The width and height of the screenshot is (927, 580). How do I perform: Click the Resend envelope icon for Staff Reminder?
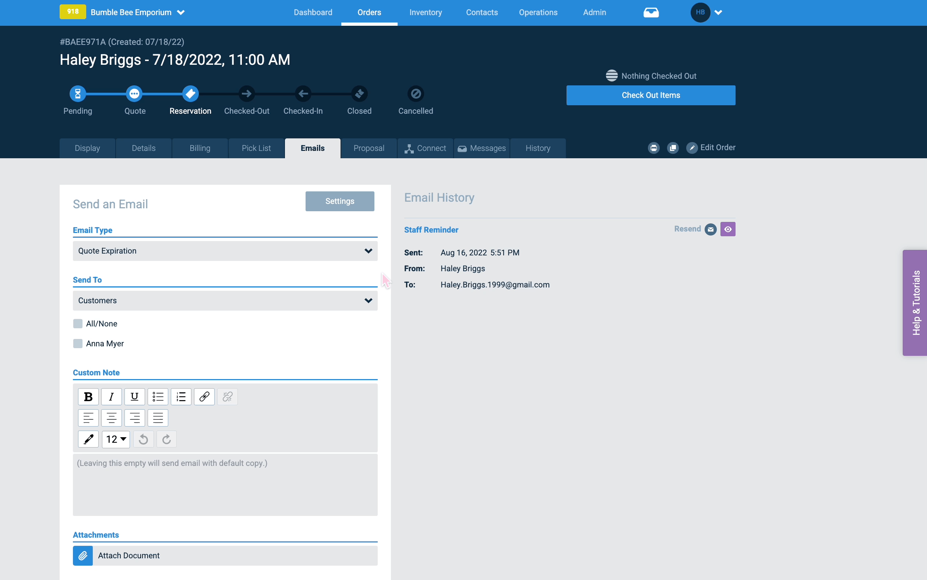click(x=711, y=229)
